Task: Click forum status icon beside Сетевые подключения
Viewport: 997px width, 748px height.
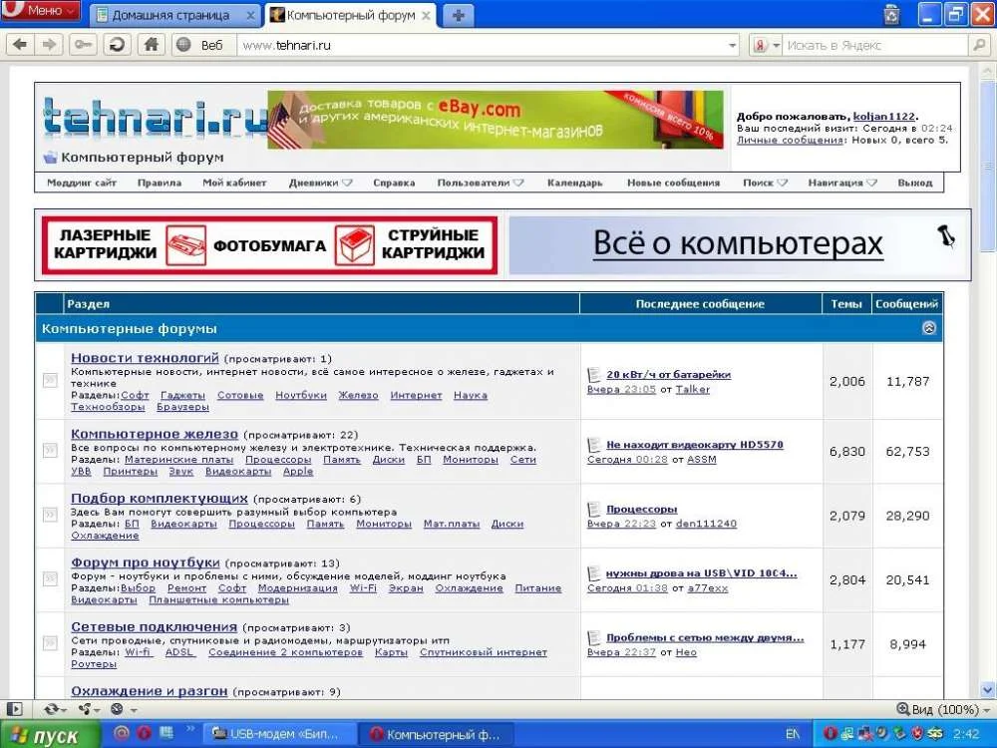Action: (50, 643)
